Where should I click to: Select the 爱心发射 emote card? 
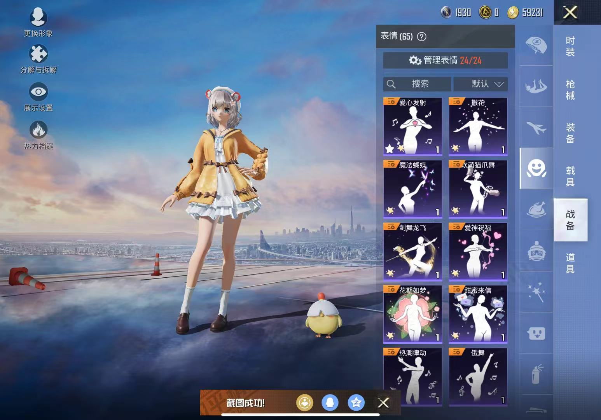[x=412, y=126]
